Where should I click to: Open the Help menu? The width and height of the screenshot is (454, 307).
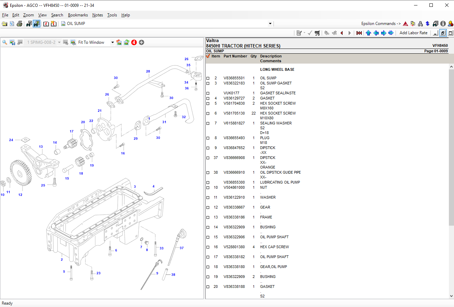point(125,15)
